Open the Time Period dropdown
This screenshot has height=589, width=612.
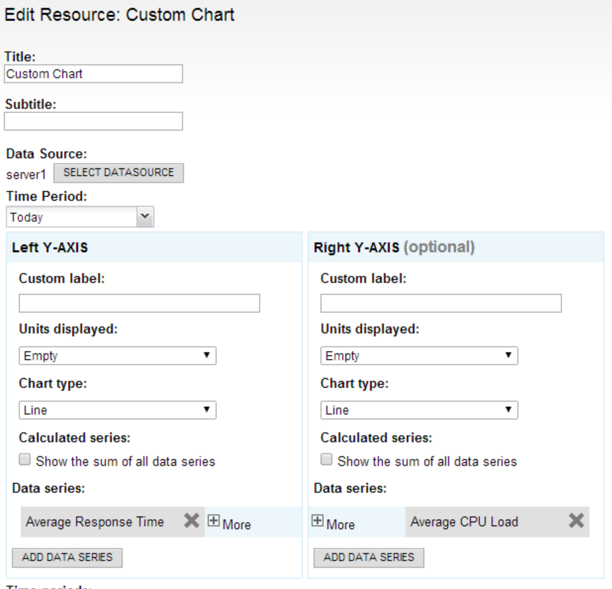click(79, 217)
